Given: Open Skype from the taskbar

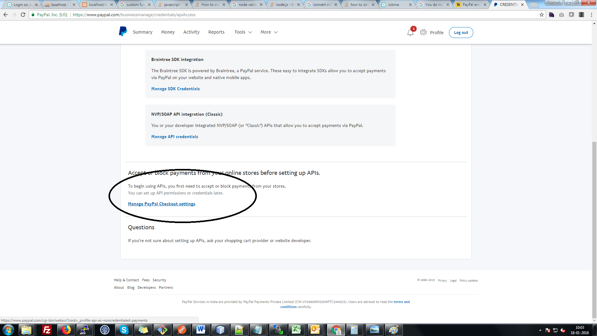Looking at the screenshot, I should [x=124, y=329].
